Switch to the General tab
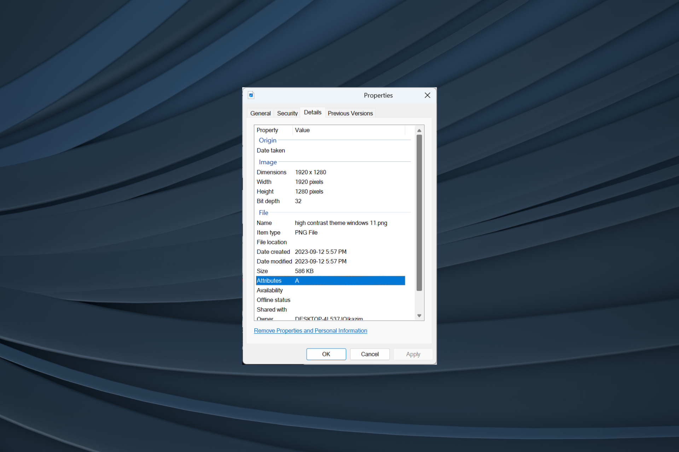Image resolution: width=679 pixels, height=452 pixels. point(260,113)
